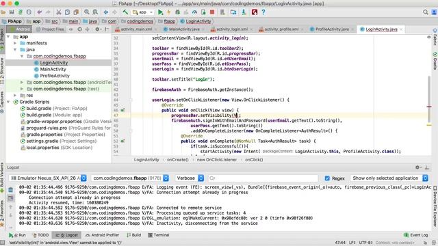The width and height of the screenshot is (438, 246).
Task: Open the Emulator Nexus_5X device dropdown
Action: pos(49,178)
